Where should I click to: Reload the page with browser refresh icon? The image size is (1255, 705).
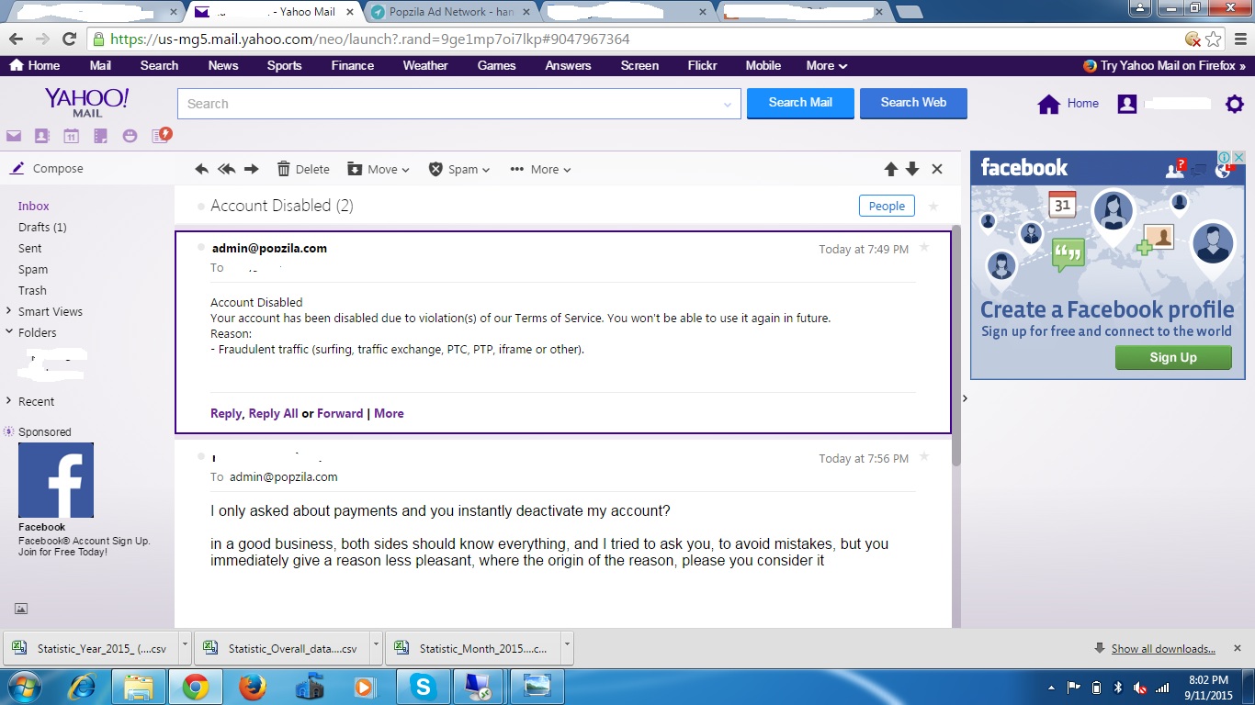coord(69,39)
